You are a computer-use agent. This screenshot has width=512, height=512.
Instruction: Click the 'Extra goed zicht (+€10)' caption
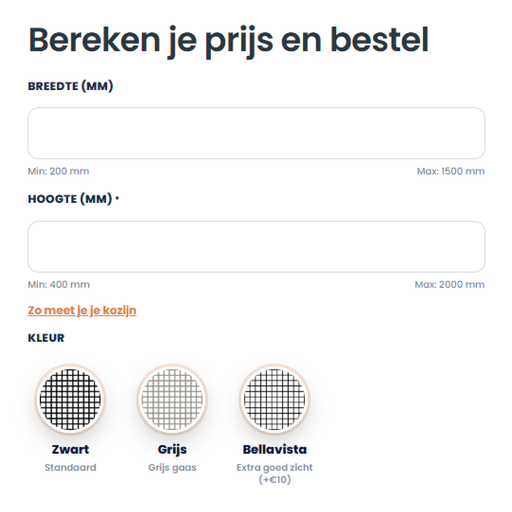(x=274, y=473)
